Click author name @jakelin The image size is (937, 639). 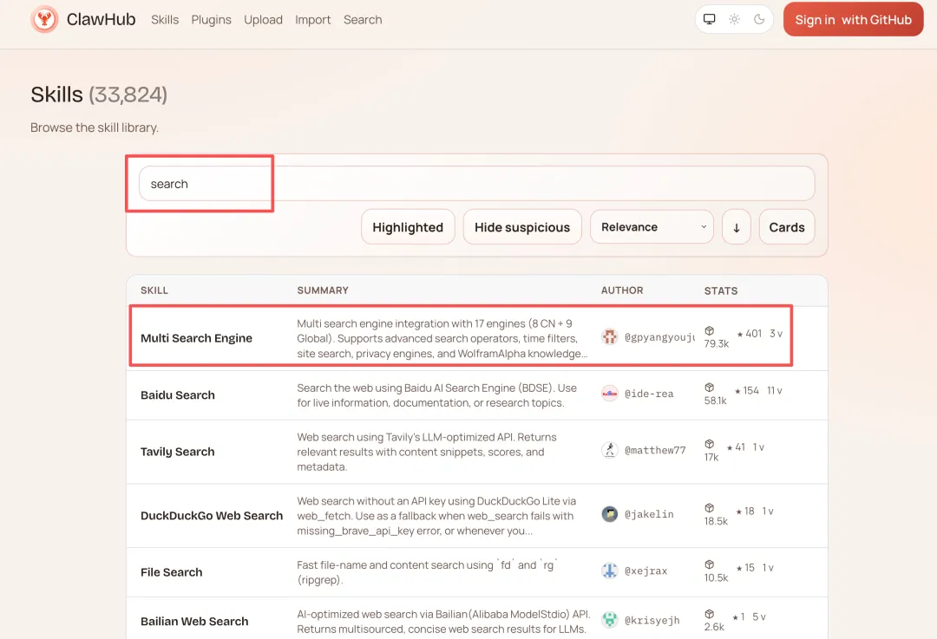(x=649, y=513)
